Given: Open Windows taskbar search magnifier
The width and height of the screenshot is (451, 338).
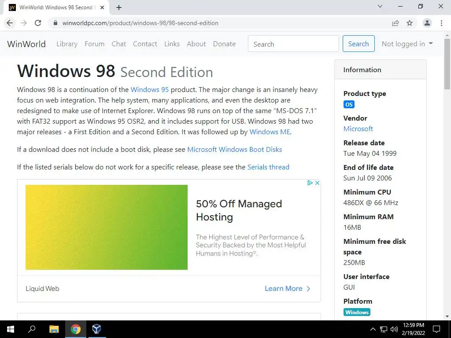Looking at the screenshot, I should coord(32,329).
